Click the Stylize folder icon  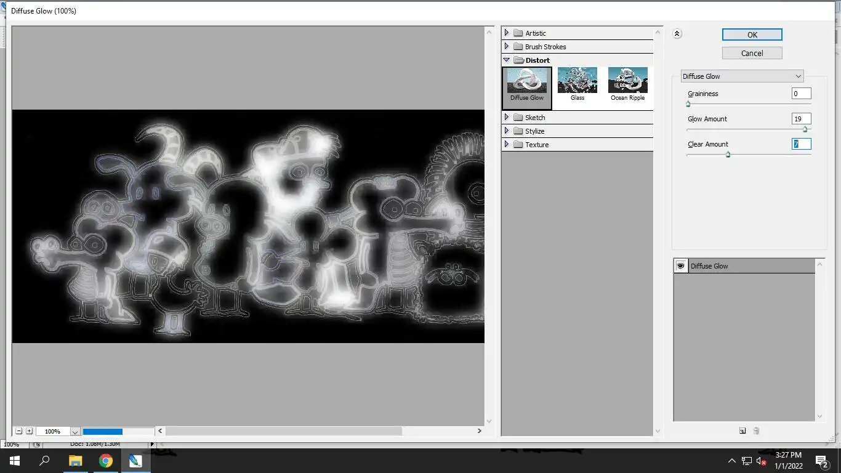point(518,131)
